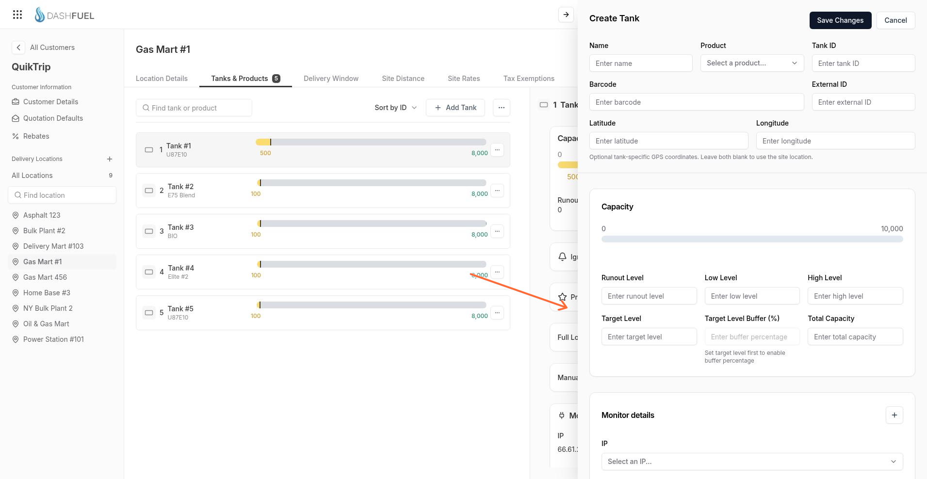Click Total Capacity field
The width and height of the screenshot is (927, 479).
(855, 336)
